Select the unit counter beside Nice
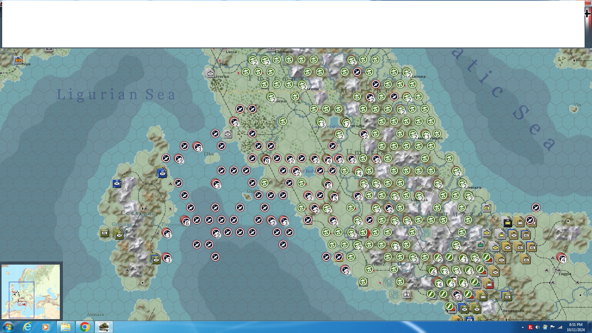592x333 pixels. [18, 60]
